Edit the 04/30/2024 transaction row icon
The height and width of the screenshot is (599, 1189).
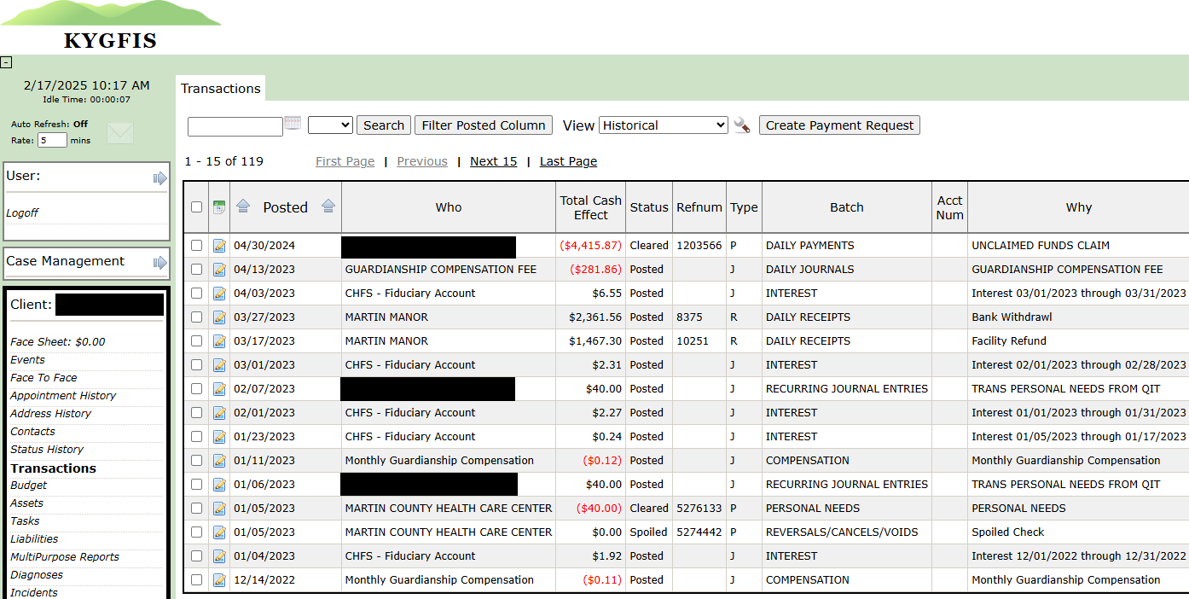219,246
